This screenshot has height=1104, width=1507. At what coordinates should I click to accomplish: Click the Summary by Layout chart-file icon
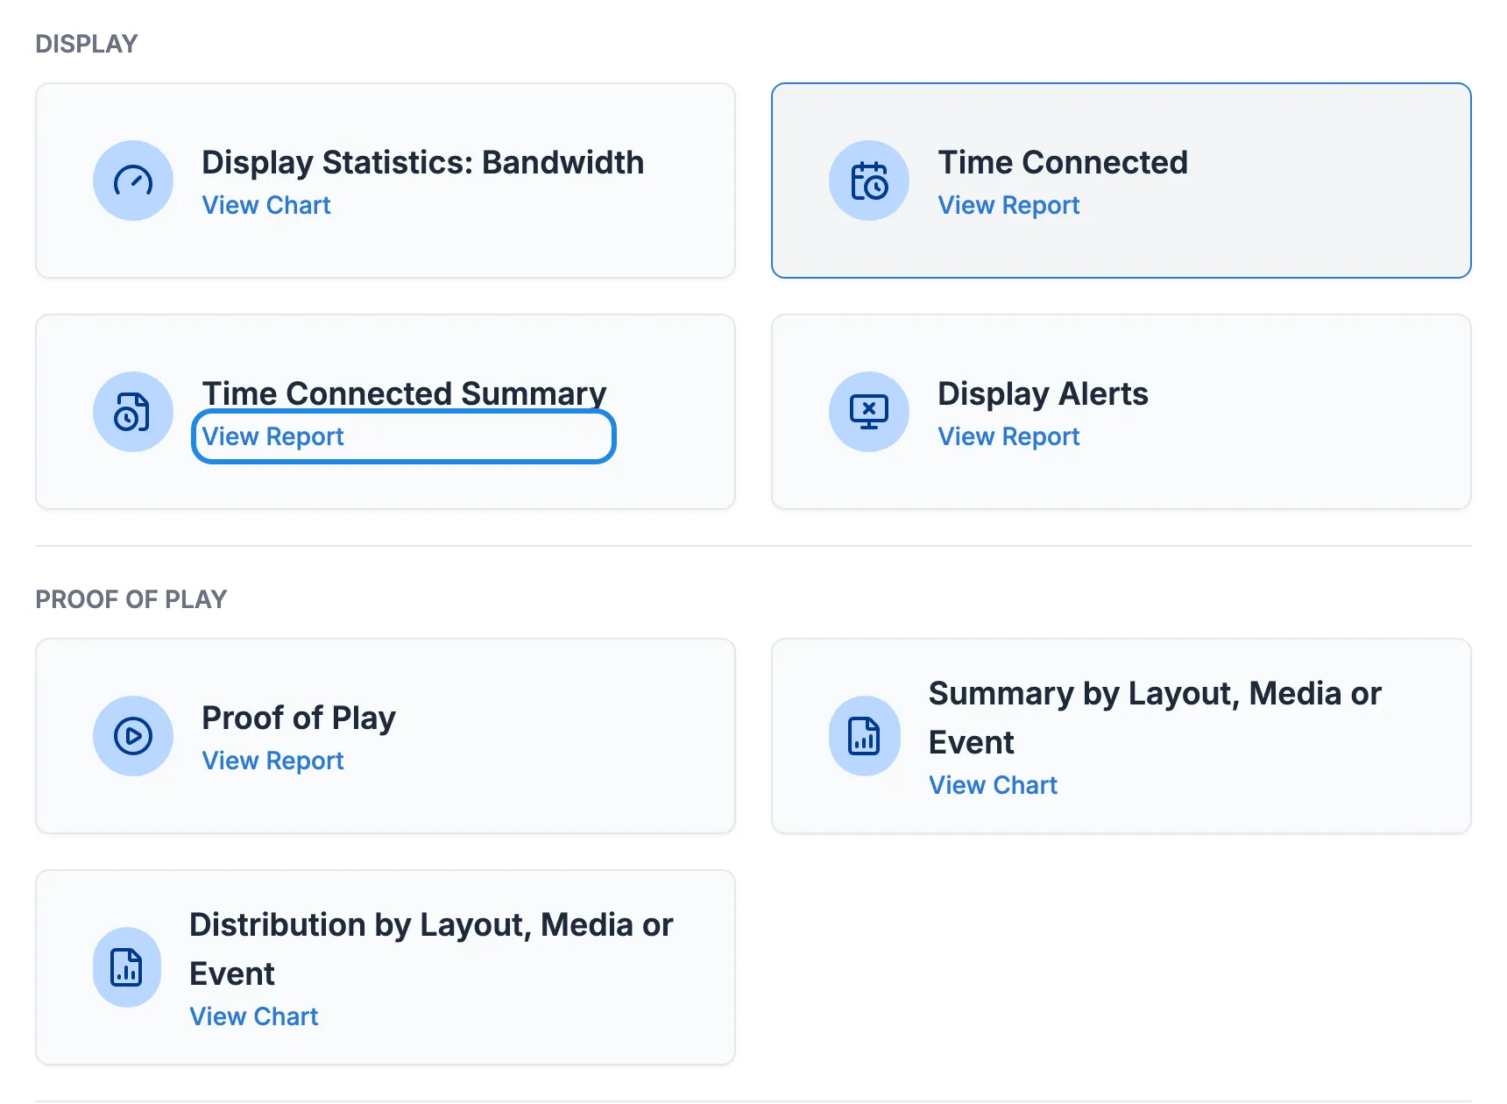(x=865, y=736)
